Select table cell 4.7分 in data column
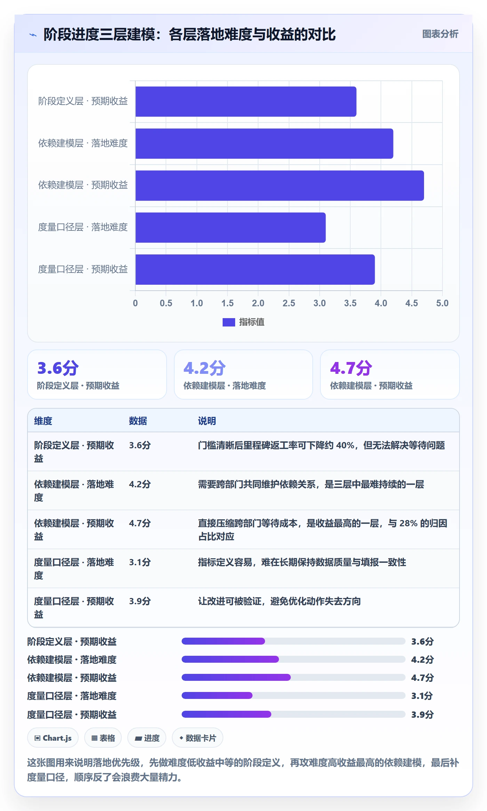The width and height of the screenshot is (487, 811). 140,523
